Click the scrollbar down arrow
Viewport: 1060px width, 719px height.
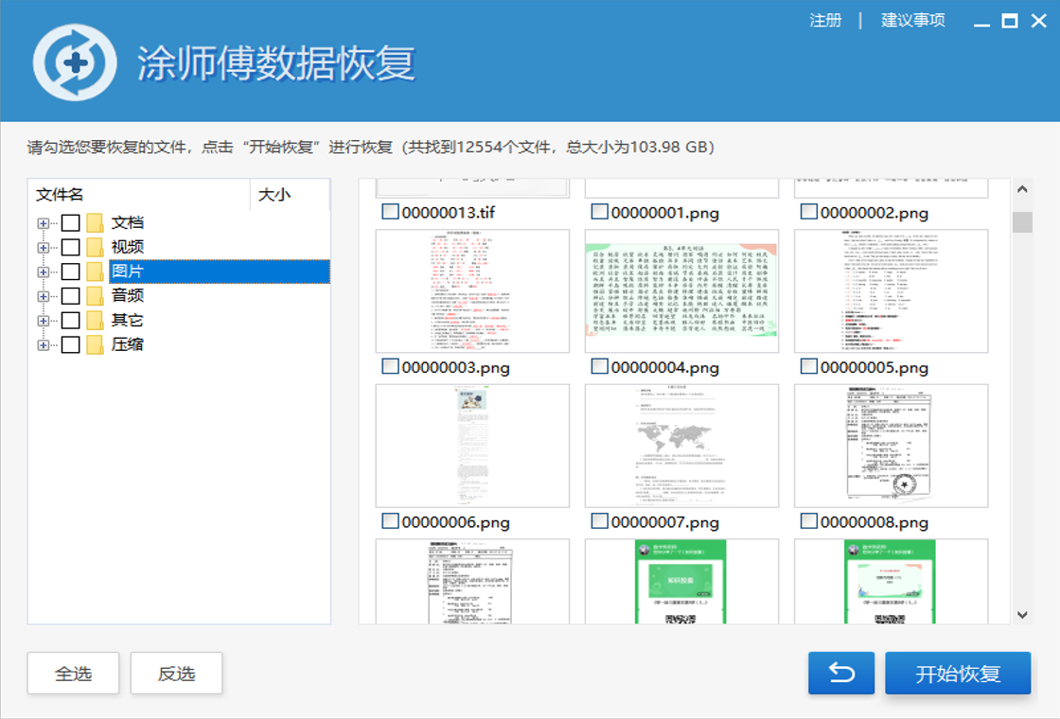click(1022, 614)
